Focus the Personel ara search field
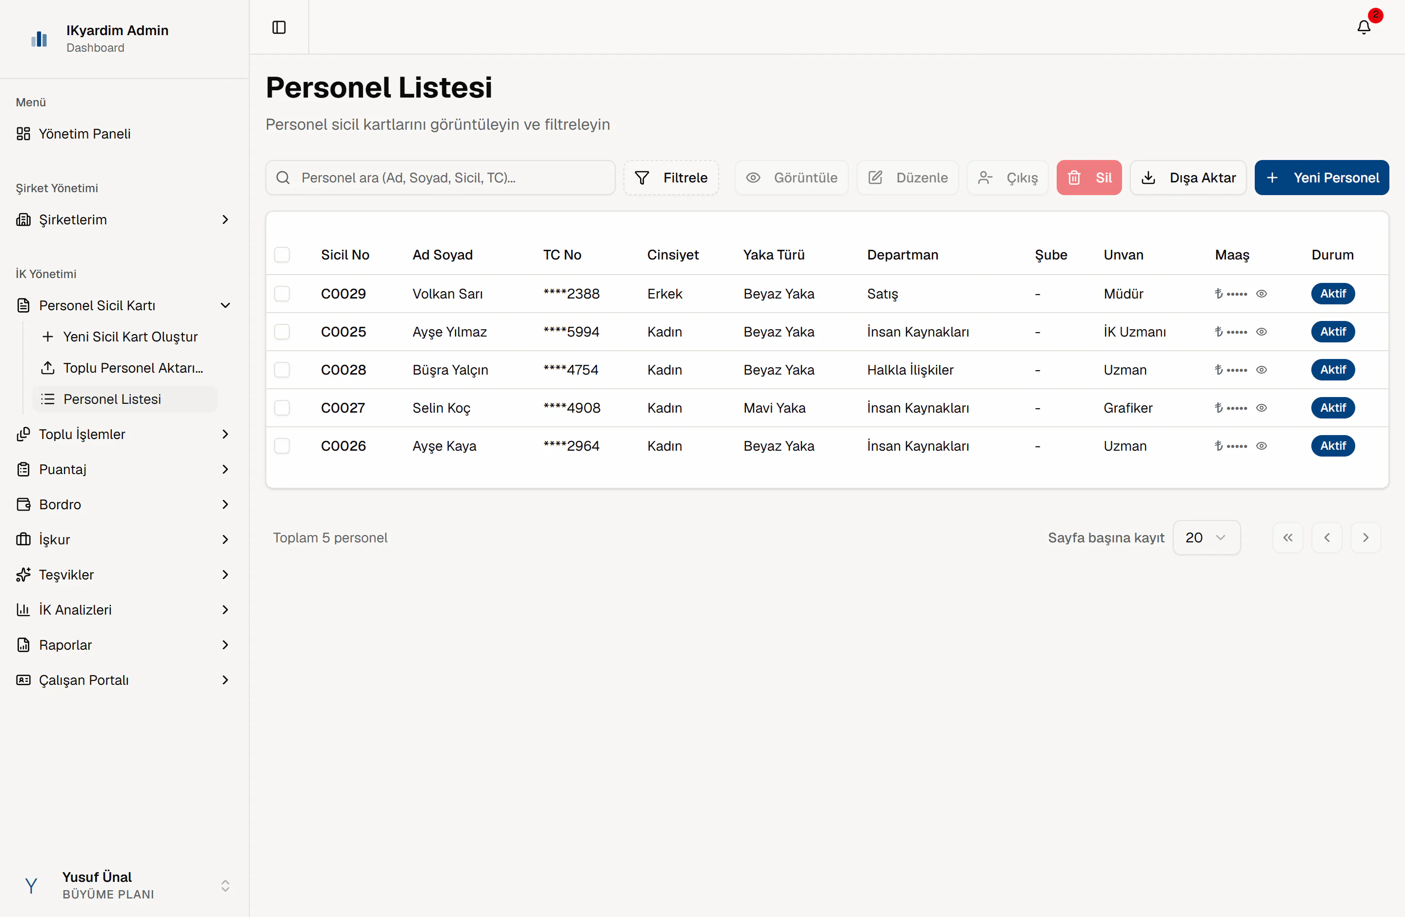The image size is (1405, 917). [441, 178]
